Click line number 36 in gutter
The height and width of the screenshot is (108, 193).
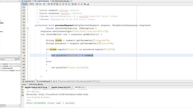24,40
